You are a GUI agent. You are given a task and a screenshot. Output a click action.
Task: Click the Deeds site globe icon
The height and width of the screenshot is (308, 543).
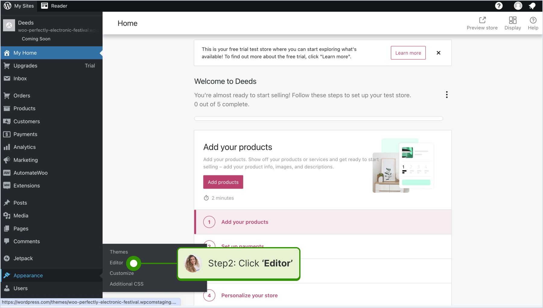[x=9, y=25]
